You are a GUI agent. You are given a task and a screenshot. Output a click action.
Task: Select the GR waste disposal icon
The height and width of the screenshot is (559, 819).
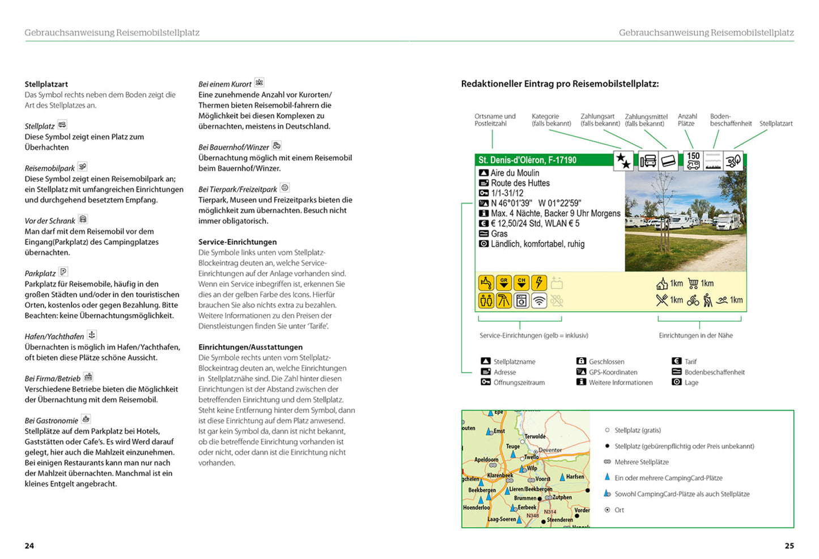[x=503, y=282]
